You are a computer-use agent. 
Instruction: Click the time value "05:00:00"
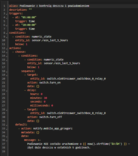click(29, 17)
